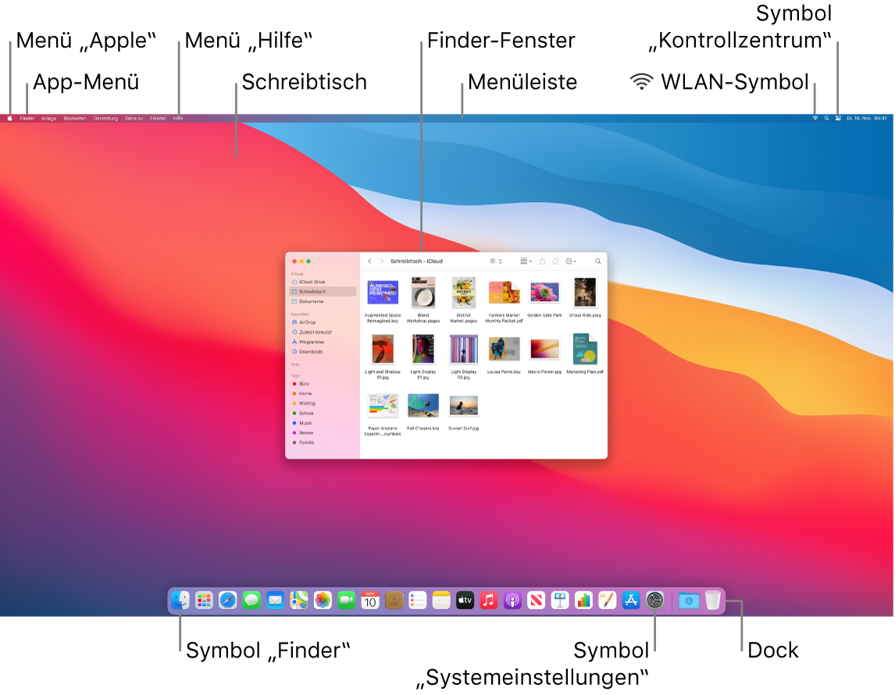The width and height of the screenshot is (895, 695).
Task: Open Spotlight search in the Finder toolbar
Action: (597, 261)
